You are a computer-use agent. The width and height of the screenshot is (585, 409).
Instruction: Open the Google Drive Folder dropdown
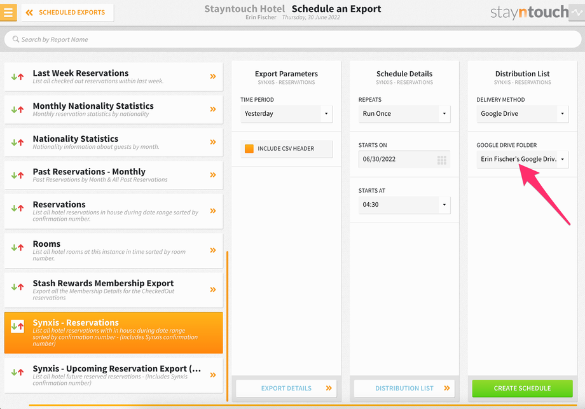(522, 159)
